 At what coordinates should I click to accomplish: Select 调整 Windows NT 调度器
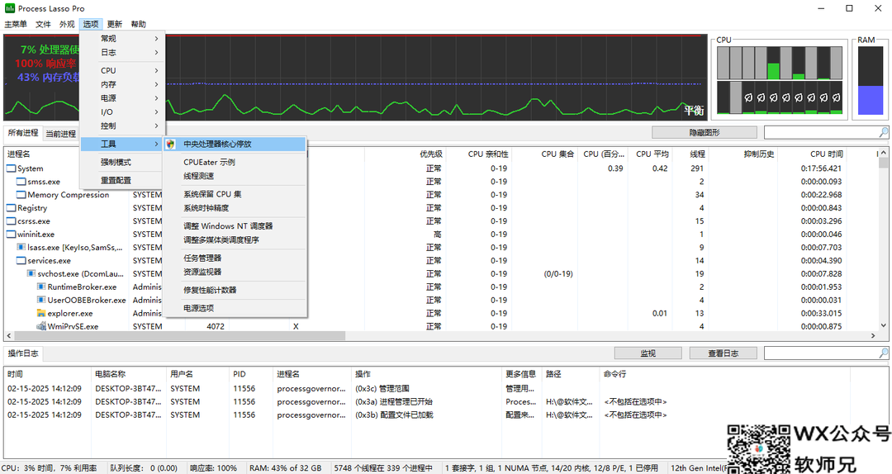tap(235, 226)
